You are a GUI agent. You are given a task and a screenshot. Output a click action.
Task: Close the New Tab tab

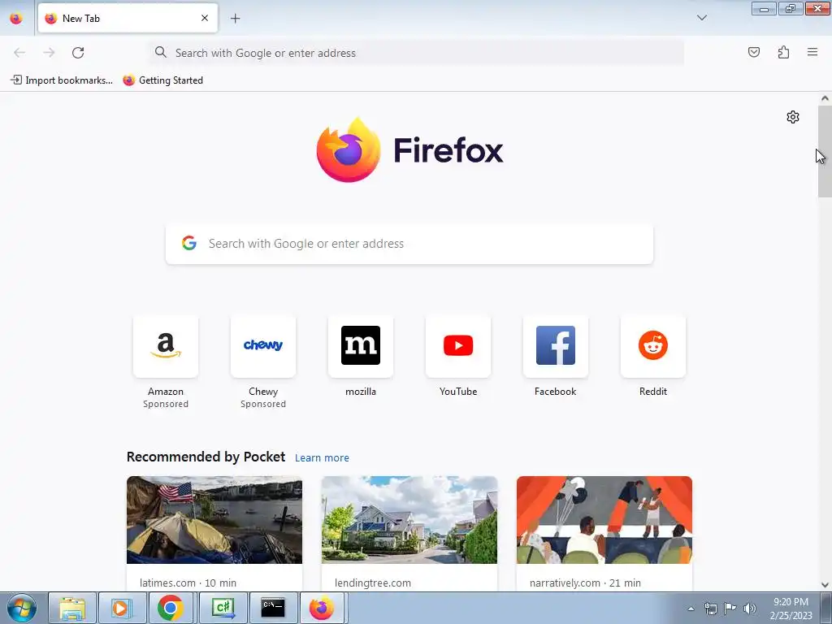point(205,18)
